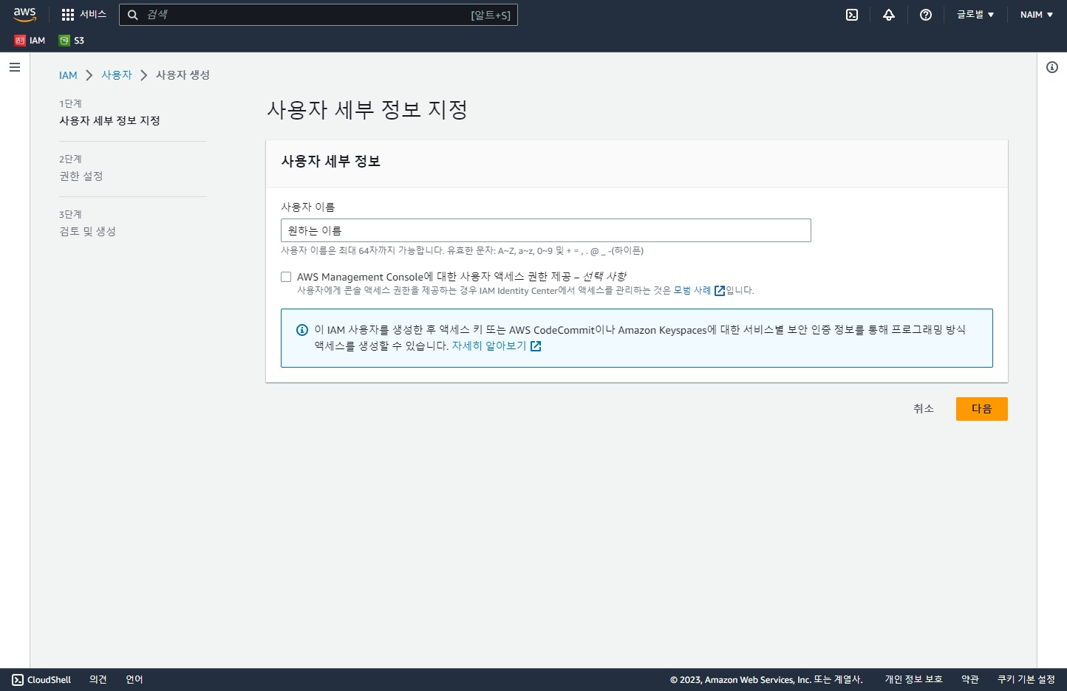This screenshot has height=691, width=1067.
Task: Open the 자세히 알아보기 link
Action: [x=489, y=345]
